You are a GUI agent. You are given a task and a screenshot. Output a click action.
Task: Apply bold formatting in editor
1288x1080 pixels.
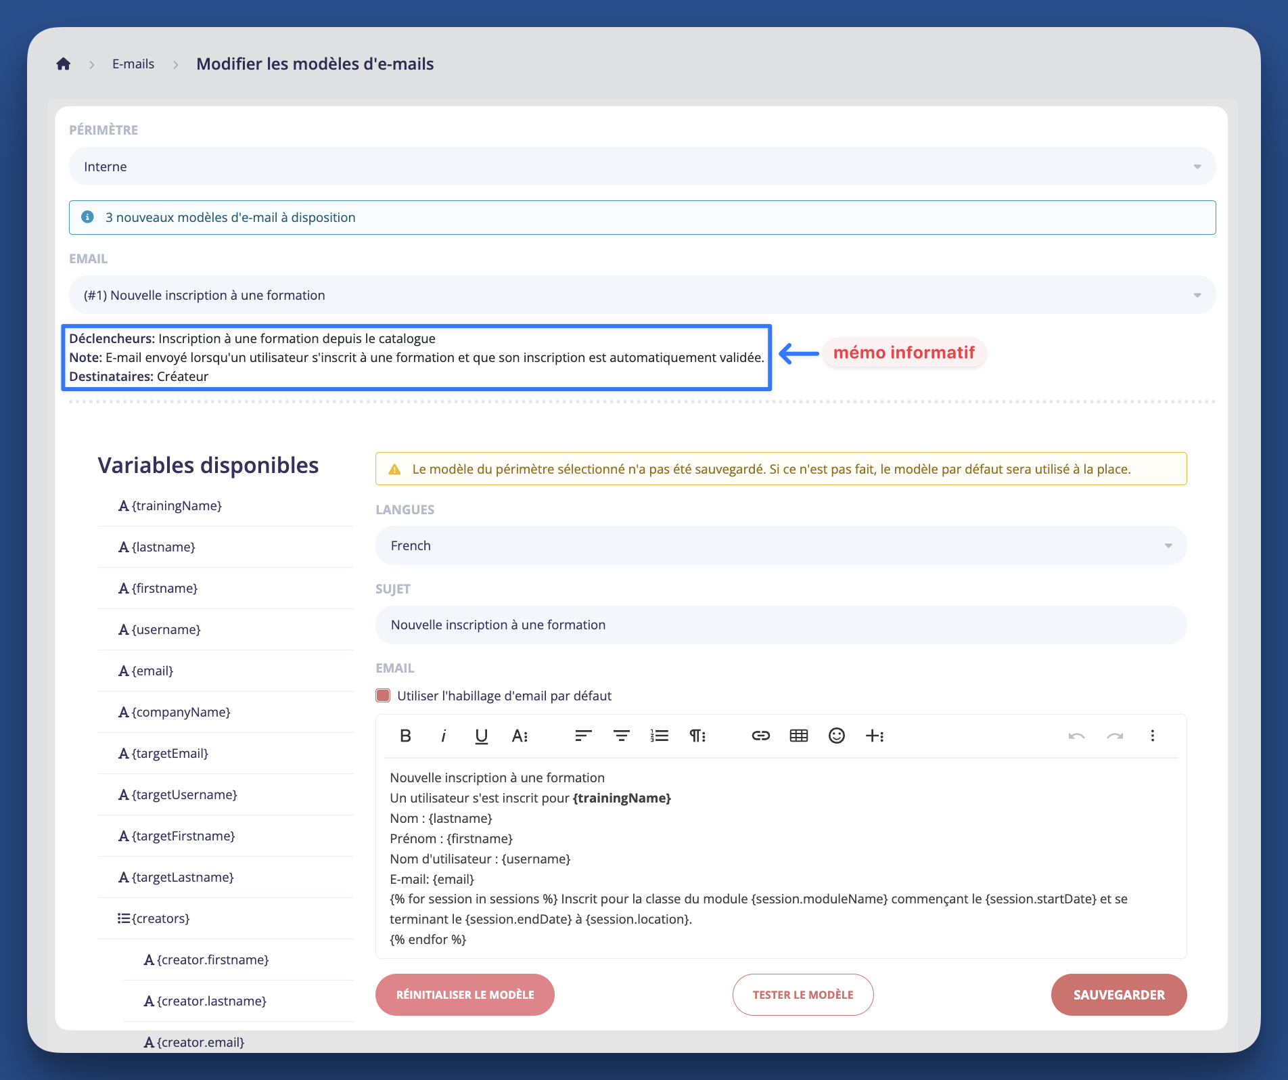point(405,736)
